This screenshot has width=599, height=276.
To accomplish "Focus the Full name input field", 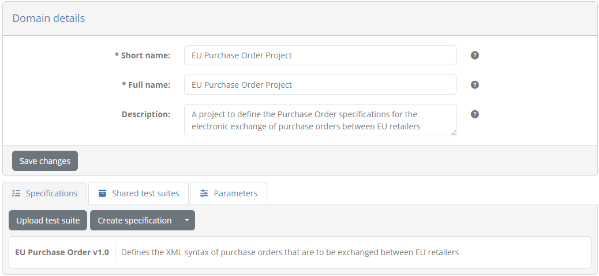I will pyautogui.click(x=320, y=85).
